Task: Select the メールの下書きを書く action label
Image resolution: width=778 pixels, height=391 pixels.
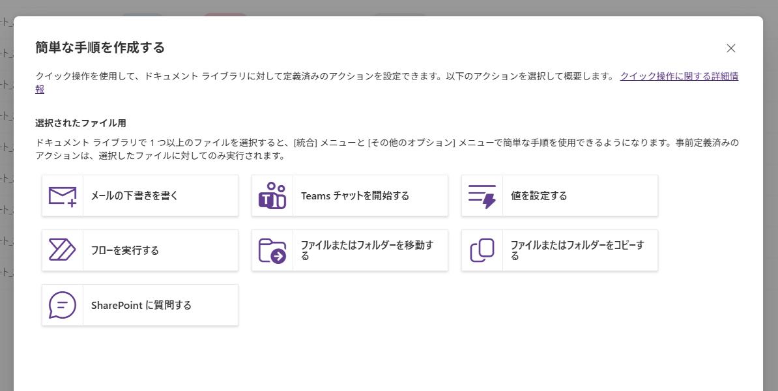Action: click(x=134, y=195)
